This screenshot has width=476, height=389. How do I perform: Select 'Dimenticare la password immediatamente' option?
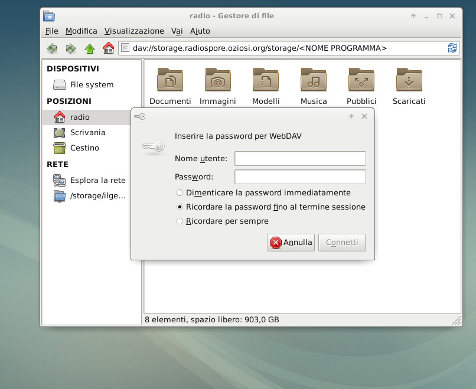(x=180, y=193)
